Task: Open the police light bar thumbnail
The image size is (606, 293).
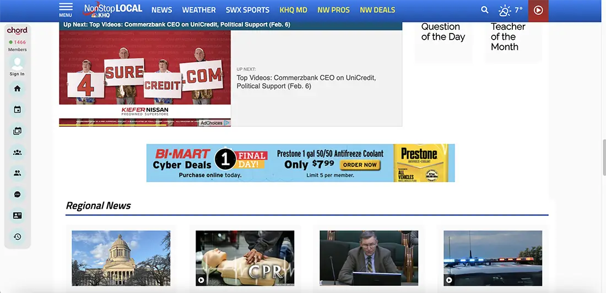Action: click(x=493, y=258)
